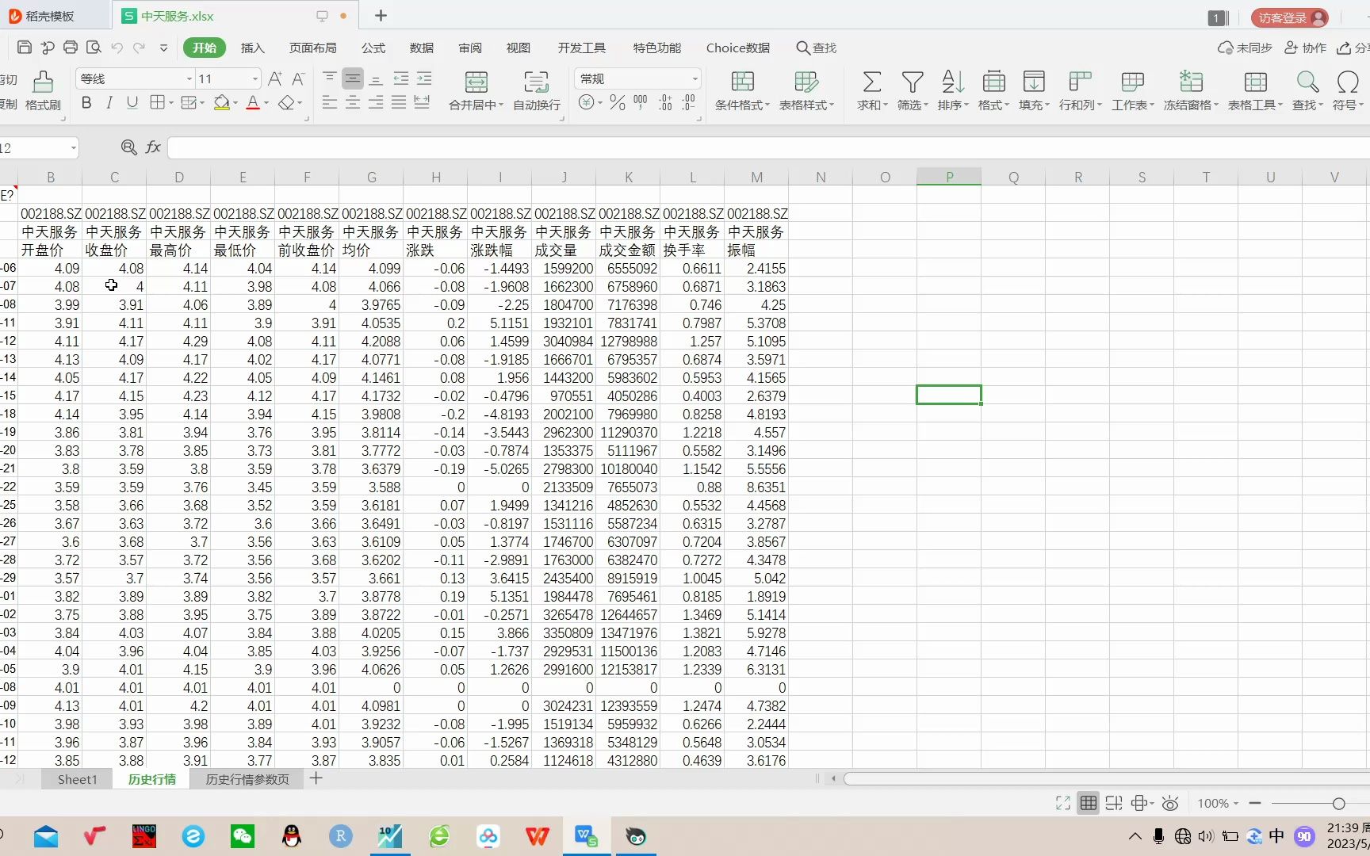The width and height of the screenshot is (1370, 856).
Task: Open Print Preview from quick access toolbar
Action: click(x=94, y=48)
